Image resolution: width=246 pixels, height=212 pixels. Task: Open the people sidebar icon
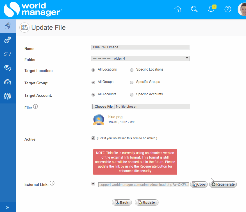[x=8, y=96]
